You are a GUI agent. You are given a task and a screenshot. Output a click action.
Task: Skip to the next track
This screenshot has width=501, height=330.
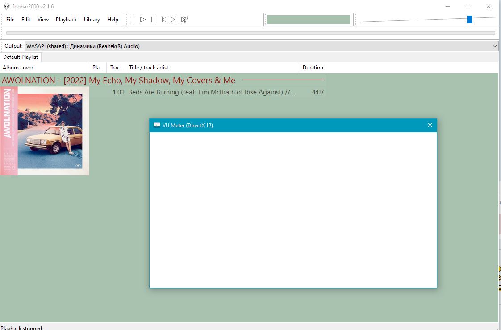click(174, 20)
